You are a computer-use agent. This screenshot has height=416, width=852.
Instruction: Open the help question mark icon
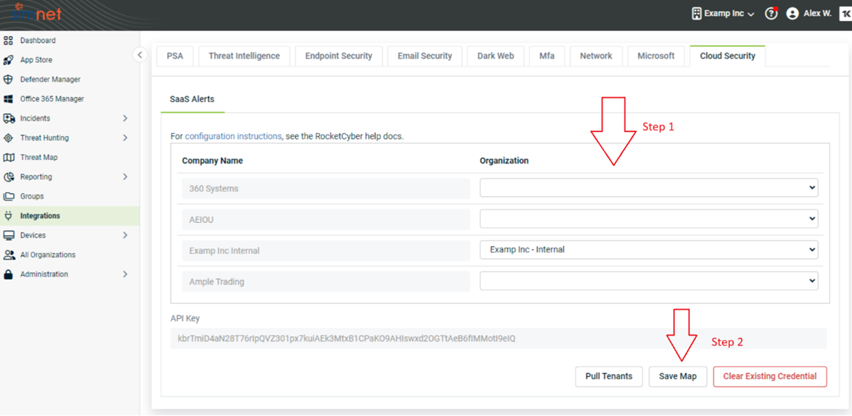[771, 14]
